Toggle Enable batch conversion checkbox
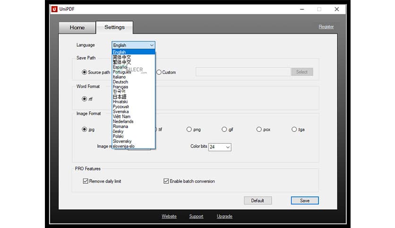Viewport: 395px width, 228px height. [x=166, y=181]
